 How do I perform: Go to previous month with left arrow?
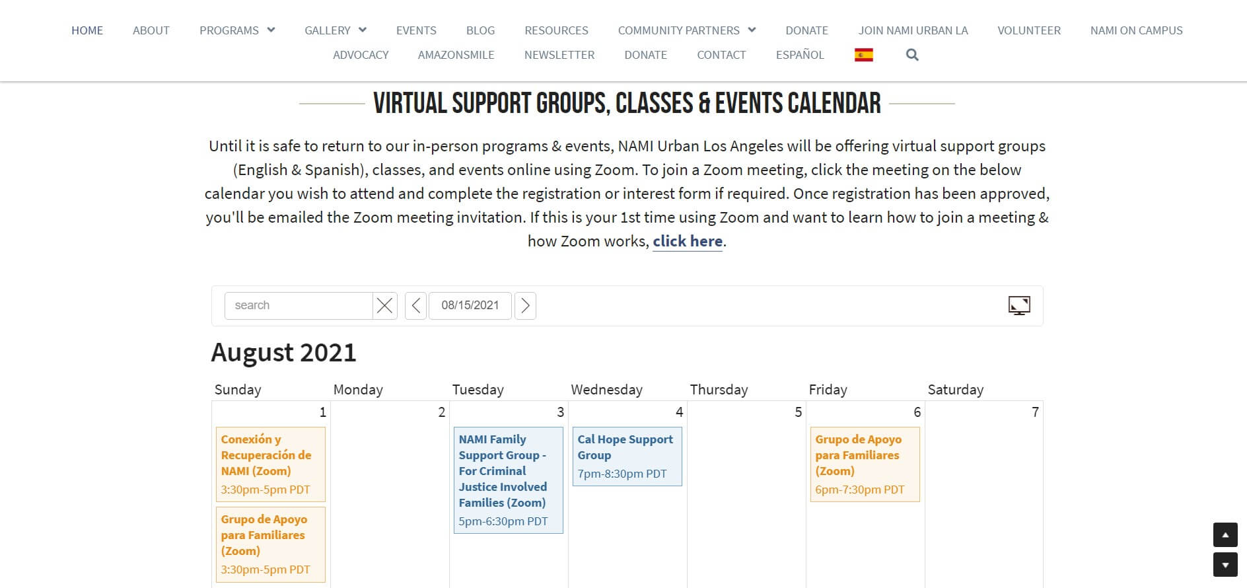click(x=415, y=305)
